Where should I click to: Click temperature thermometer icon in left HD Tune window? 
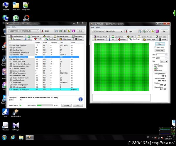(x=42, y=31)
